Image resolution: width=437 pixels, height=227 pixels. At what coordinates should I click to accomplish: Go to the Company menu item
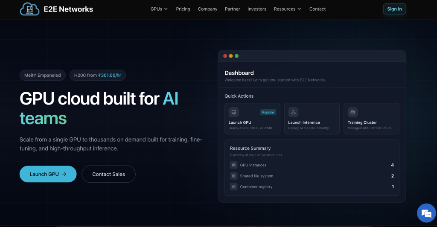click(207, 9)
